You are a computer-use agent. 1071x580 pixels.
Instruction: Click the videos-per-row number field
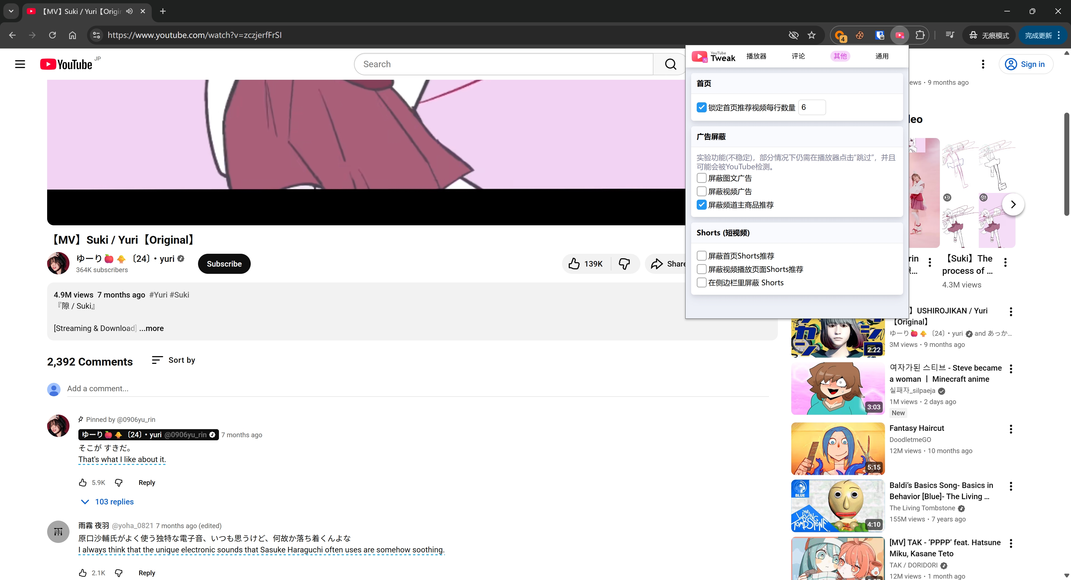[x=812, y=107]
